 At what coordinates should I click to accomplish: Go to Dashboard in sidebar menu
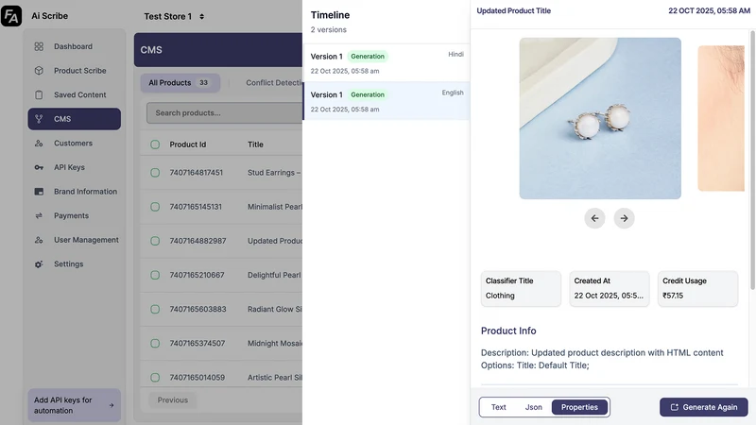[73, 46]
